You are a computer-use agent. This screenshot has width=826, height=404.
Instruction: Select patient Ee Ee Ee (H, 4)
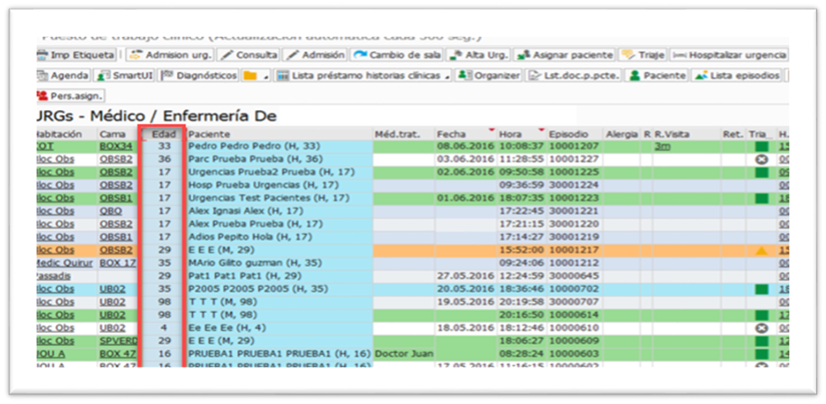point(227,327)
